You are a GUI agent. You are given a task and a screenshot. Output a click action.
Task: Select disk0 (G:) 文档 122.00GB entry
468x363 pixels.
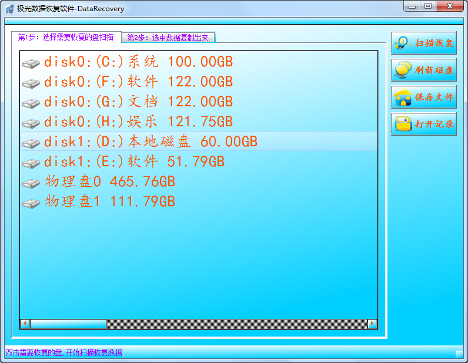pos(138,102)
